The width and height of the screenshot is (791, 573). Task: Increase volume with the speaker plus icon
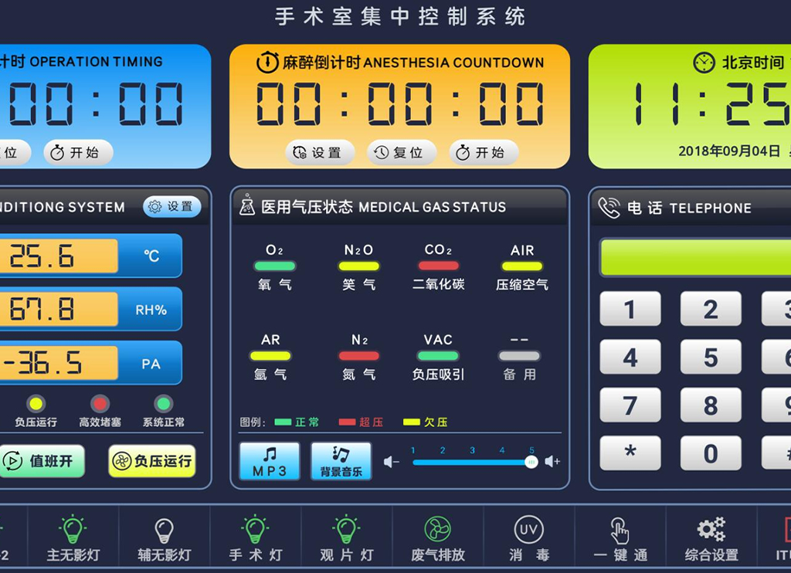[552, 462]
